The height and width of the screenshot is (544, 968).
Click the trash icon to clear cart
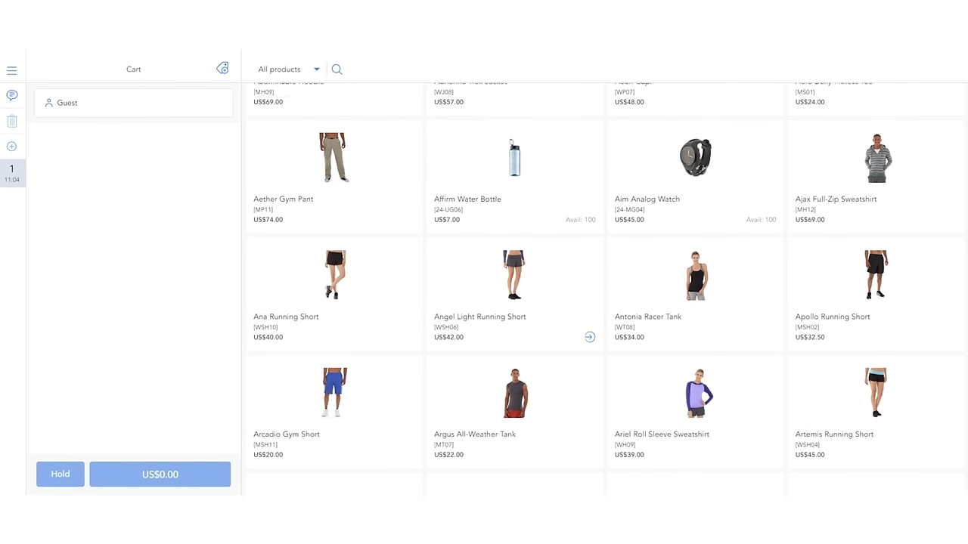(12, 121)
